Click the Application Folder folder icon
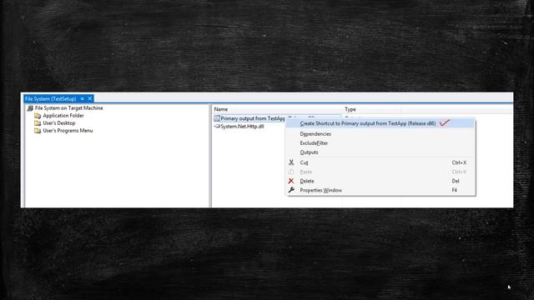This screenshot has height=300, width=534. (38, 116)
